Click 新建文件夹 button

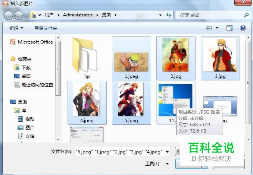tap(46, 28)
